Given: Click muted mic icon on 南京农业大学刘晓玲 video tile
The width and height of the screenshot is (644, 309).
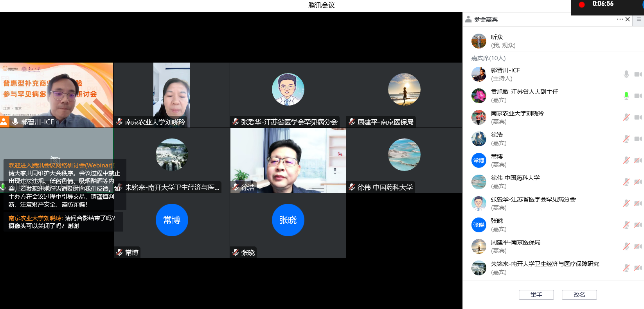Looking at the screenshot, I should coord(119,122).
